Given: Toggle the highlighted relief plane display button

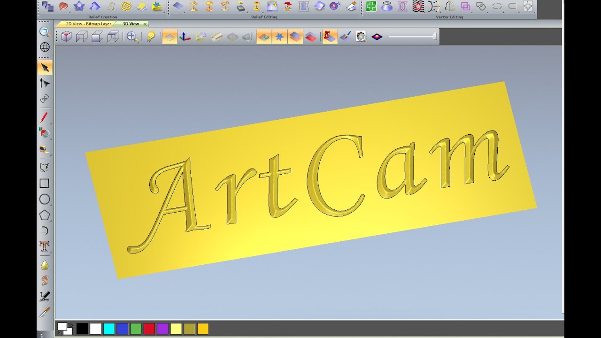Looking at the screenshot, I should pos(170,37).
